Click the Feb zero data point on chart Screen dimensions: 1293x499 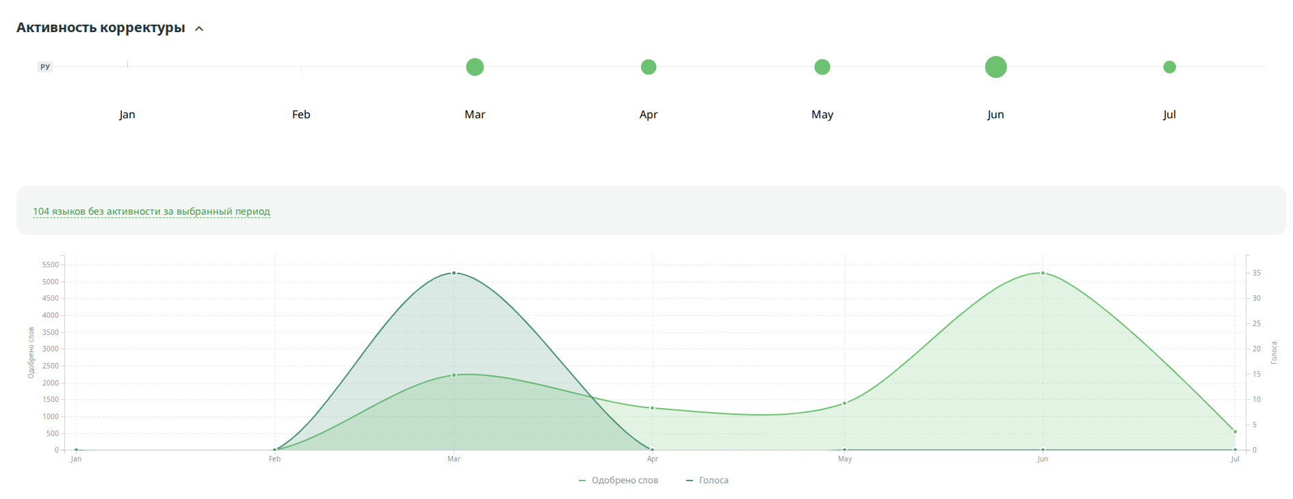coord(274,450)
